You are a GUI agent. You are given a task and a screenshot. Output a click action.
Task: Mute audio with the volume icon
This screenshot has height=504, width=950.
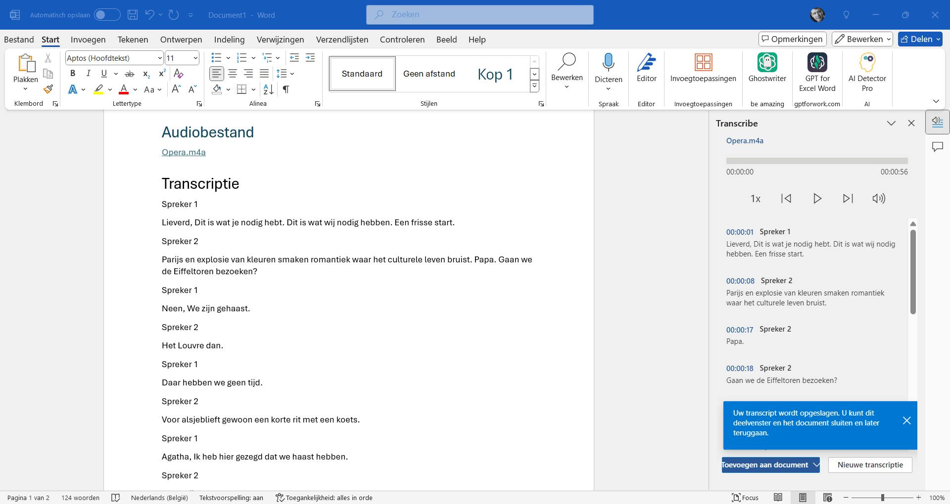[878, 199]
